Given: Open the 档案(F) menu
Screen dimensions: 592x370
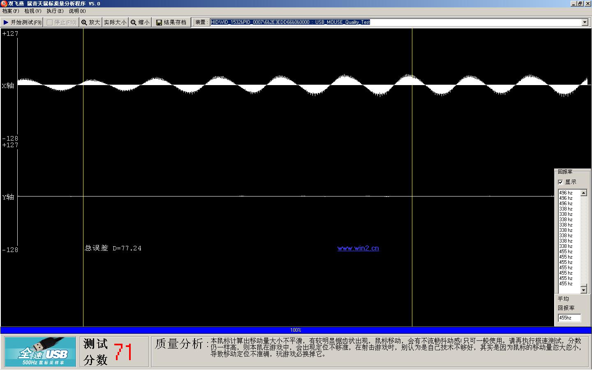Looking at the screenshot, I should [x=11, y=11].
